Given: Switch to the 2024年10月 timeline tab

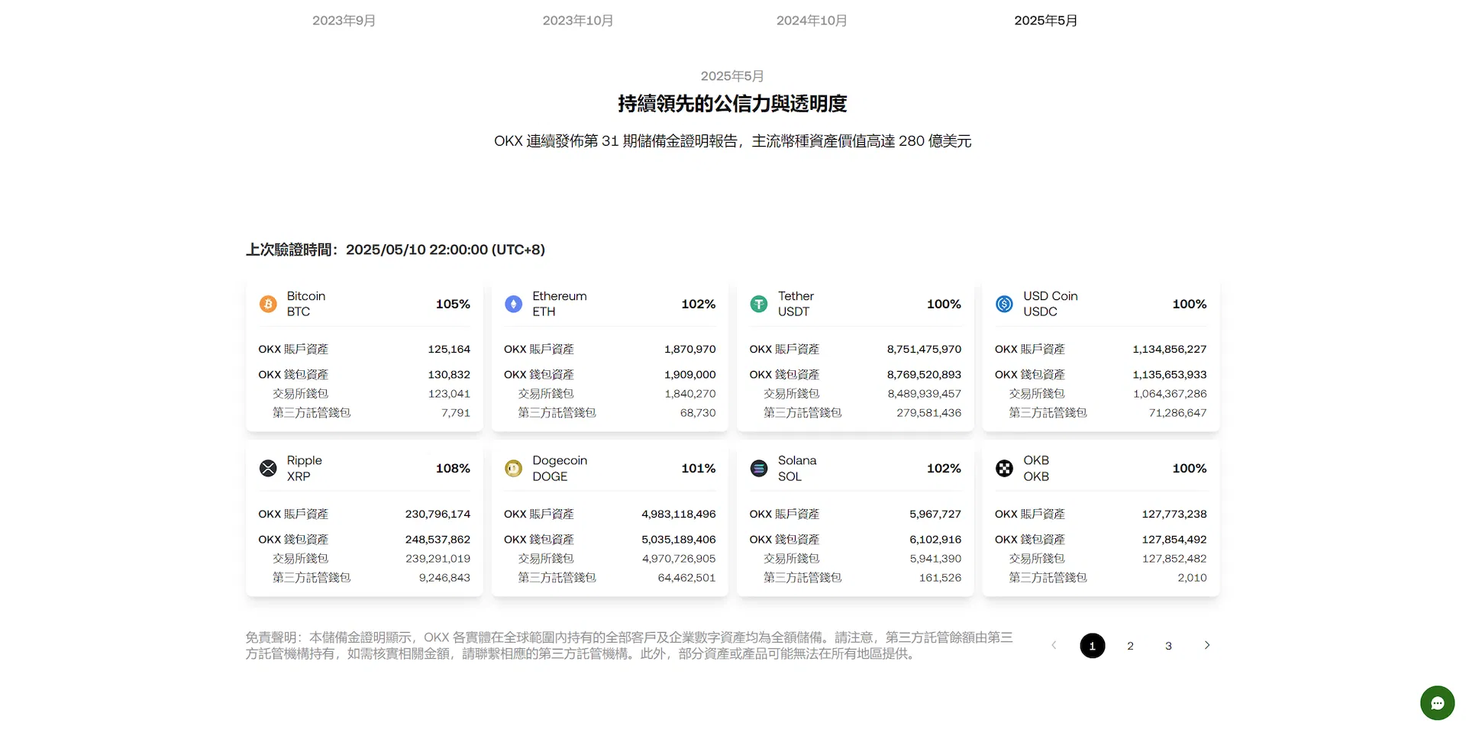Looking at the screenshot, I should coord(812,21).
